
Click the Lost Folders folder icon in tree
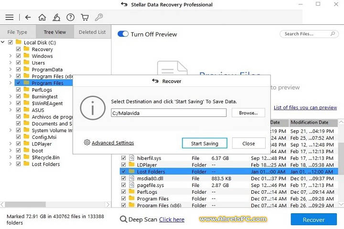pyautogui.click(x=26, y=164)
